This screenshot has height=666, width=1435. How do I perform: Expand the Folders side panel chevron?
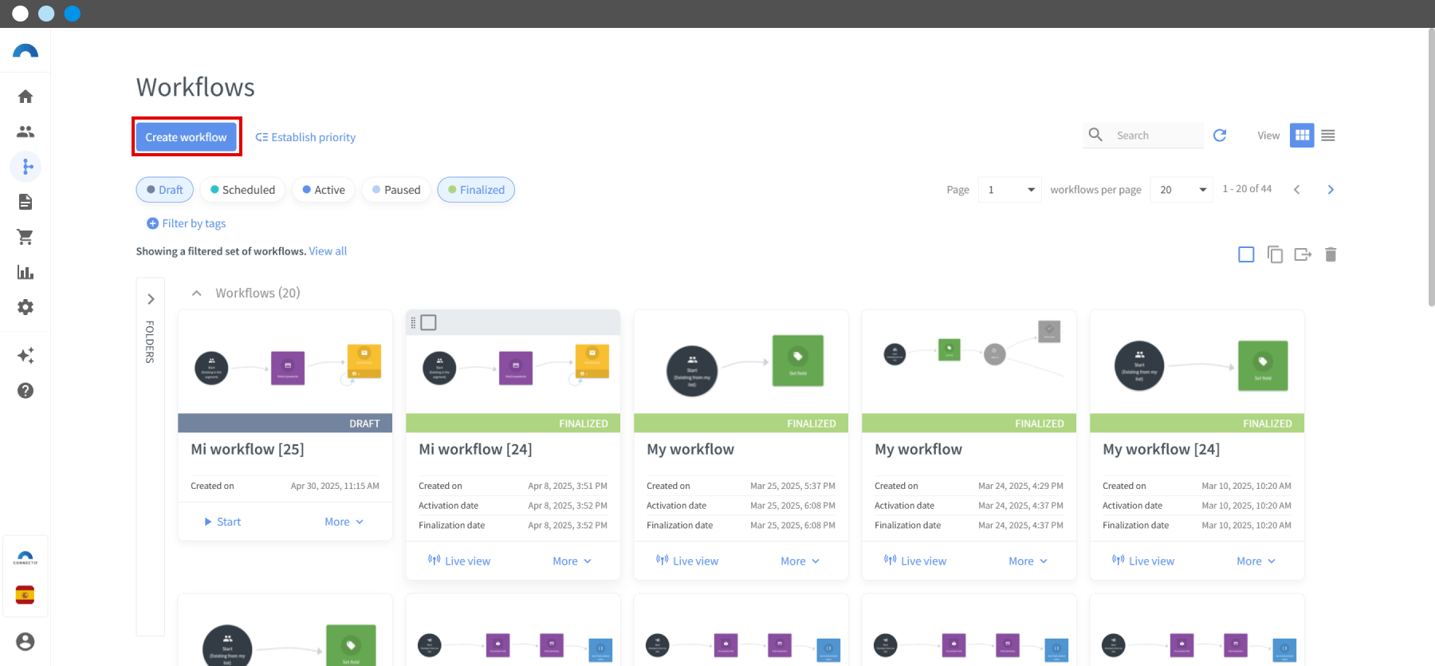point(151,299)
